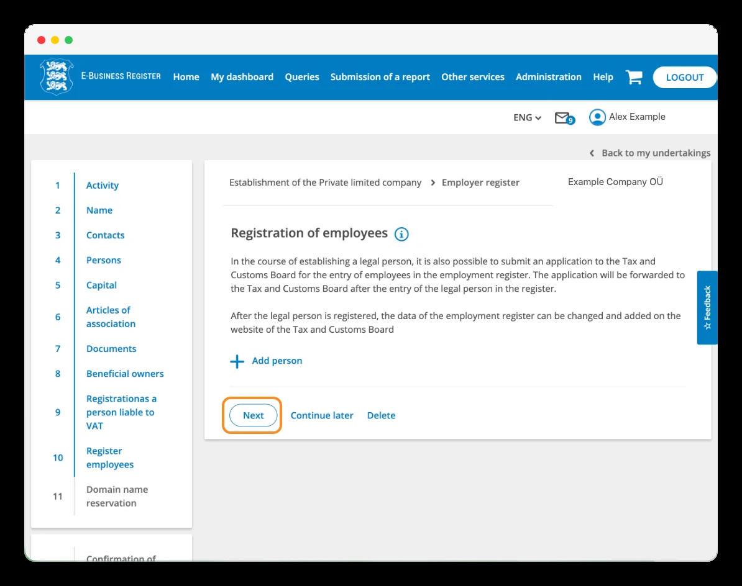Viewport: 742px width, 586px height.
Task: Go back to my undertakings
Action: click(650, 153)
